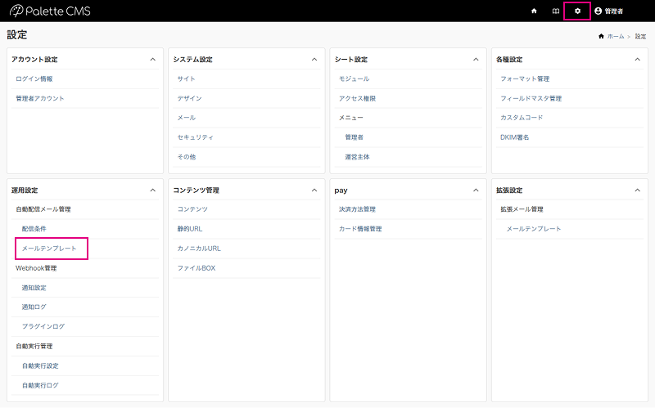Collapse the シート設定 panel

point(476,60)
